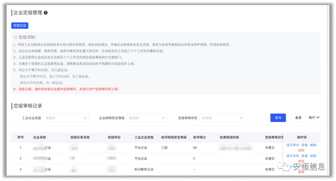Viewport: 336px width, 181px height.
Task: Click 提交审核 for row 1
Action: coord(292,145)
